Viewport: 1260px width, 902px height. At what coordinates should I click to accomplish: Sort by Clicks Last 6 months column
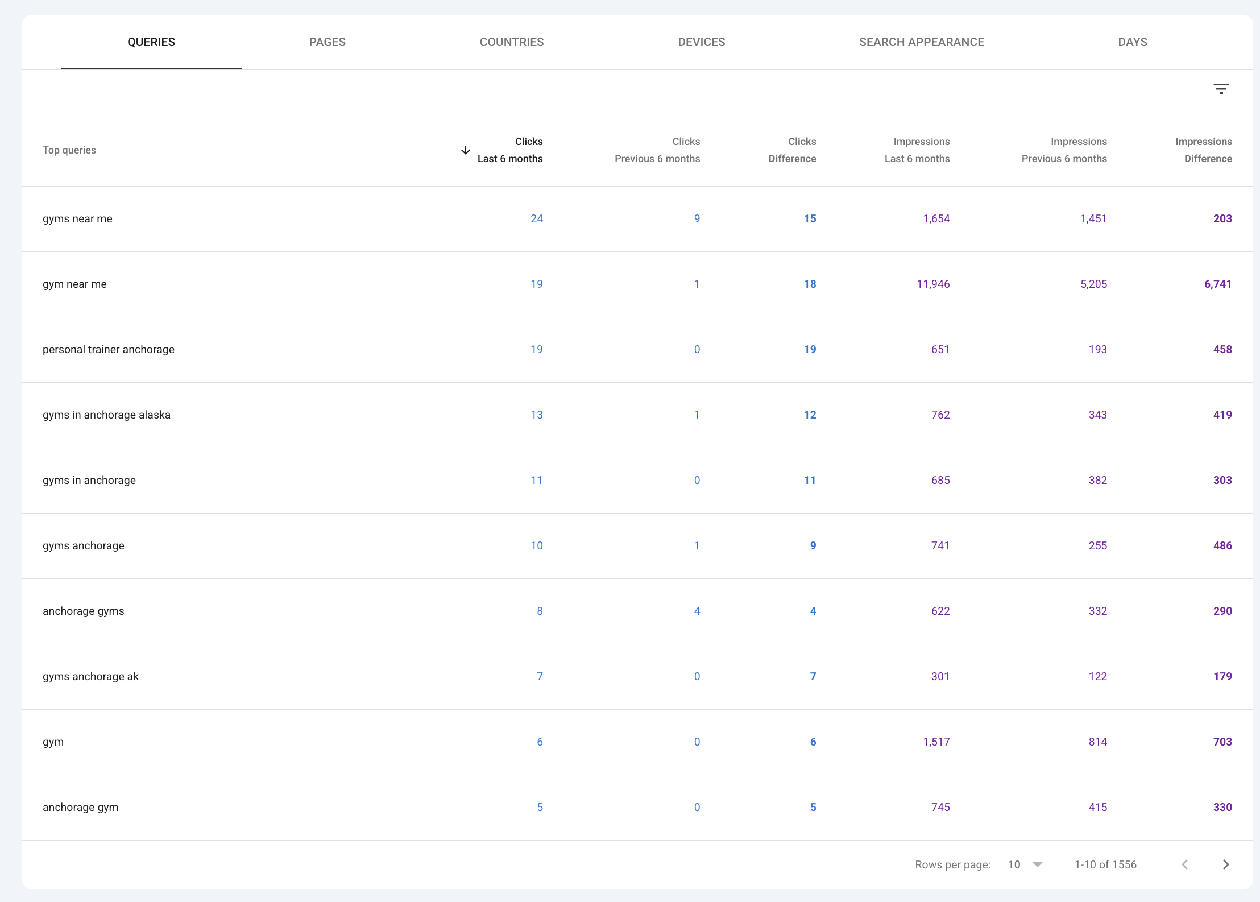click(510, 150)
